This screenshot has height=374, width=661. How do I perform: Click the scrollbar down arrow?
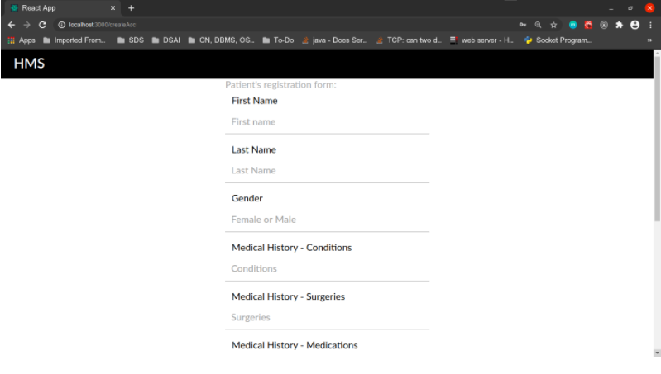point(657,353)
